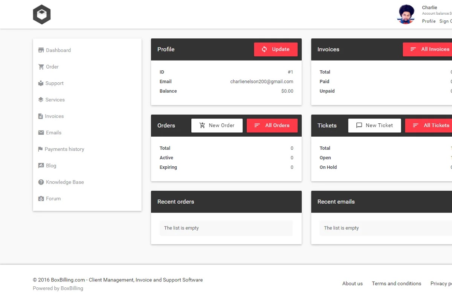Image resolution: width=452 pixels, height=301 pixels.
Task: Open the Forum menu item
Action: point(53,199)
